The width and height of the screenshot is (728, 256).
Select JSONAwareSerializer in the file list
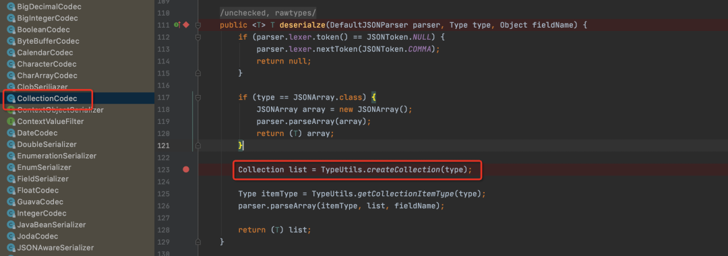[55, 248]
